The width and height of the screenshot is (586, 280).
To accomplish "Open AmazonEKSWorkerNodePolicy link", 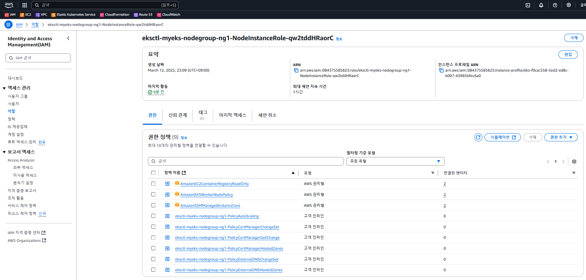I will [x=206, y=195].
